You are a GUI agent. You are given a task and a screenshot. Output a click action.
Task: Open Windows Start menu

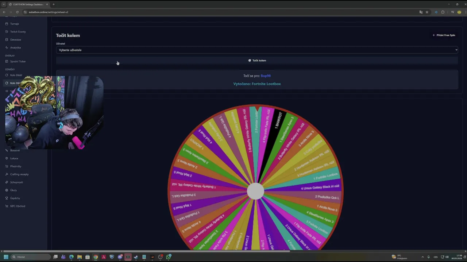(x=6, y=257)
